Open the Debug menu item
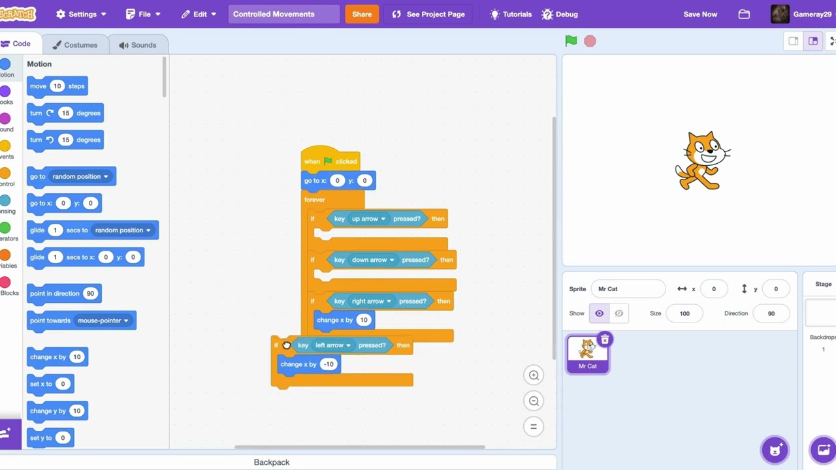The width and height of the screenshot is (836, 470). (x=560, y=14)
